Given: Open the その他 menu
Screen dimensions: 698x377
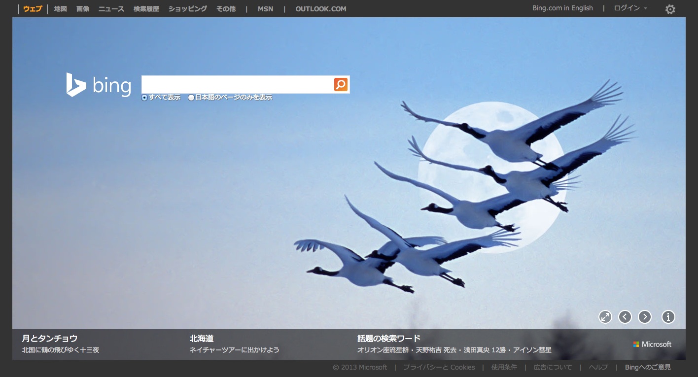Looking at the screenshot, I should coord(226,9).
